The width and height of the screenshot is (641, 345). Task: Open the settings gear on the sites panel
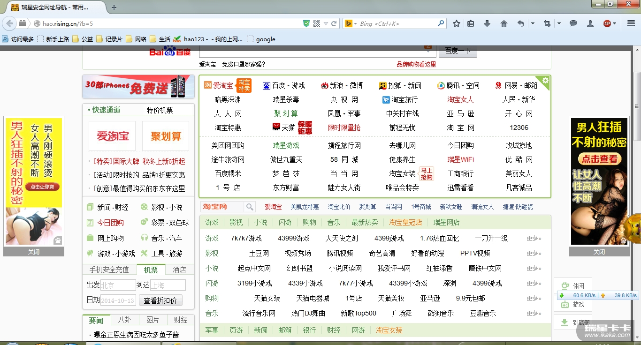(x=545, y=81)
